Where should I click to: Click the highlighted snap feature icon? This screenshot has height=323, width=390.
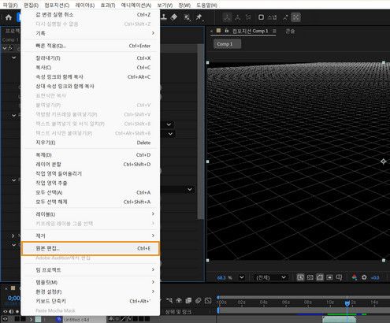pyautogui.click(x=296, y=17)
